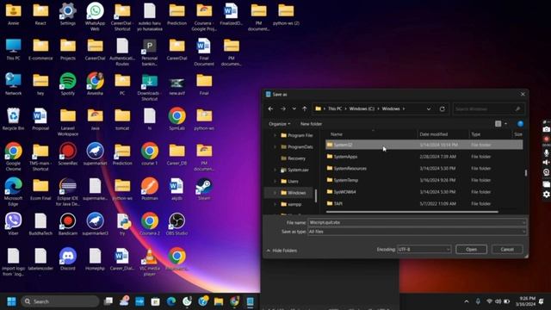
Task: Click the taskbar Search box
Action: pyautogui.click(x=60, y=301)
